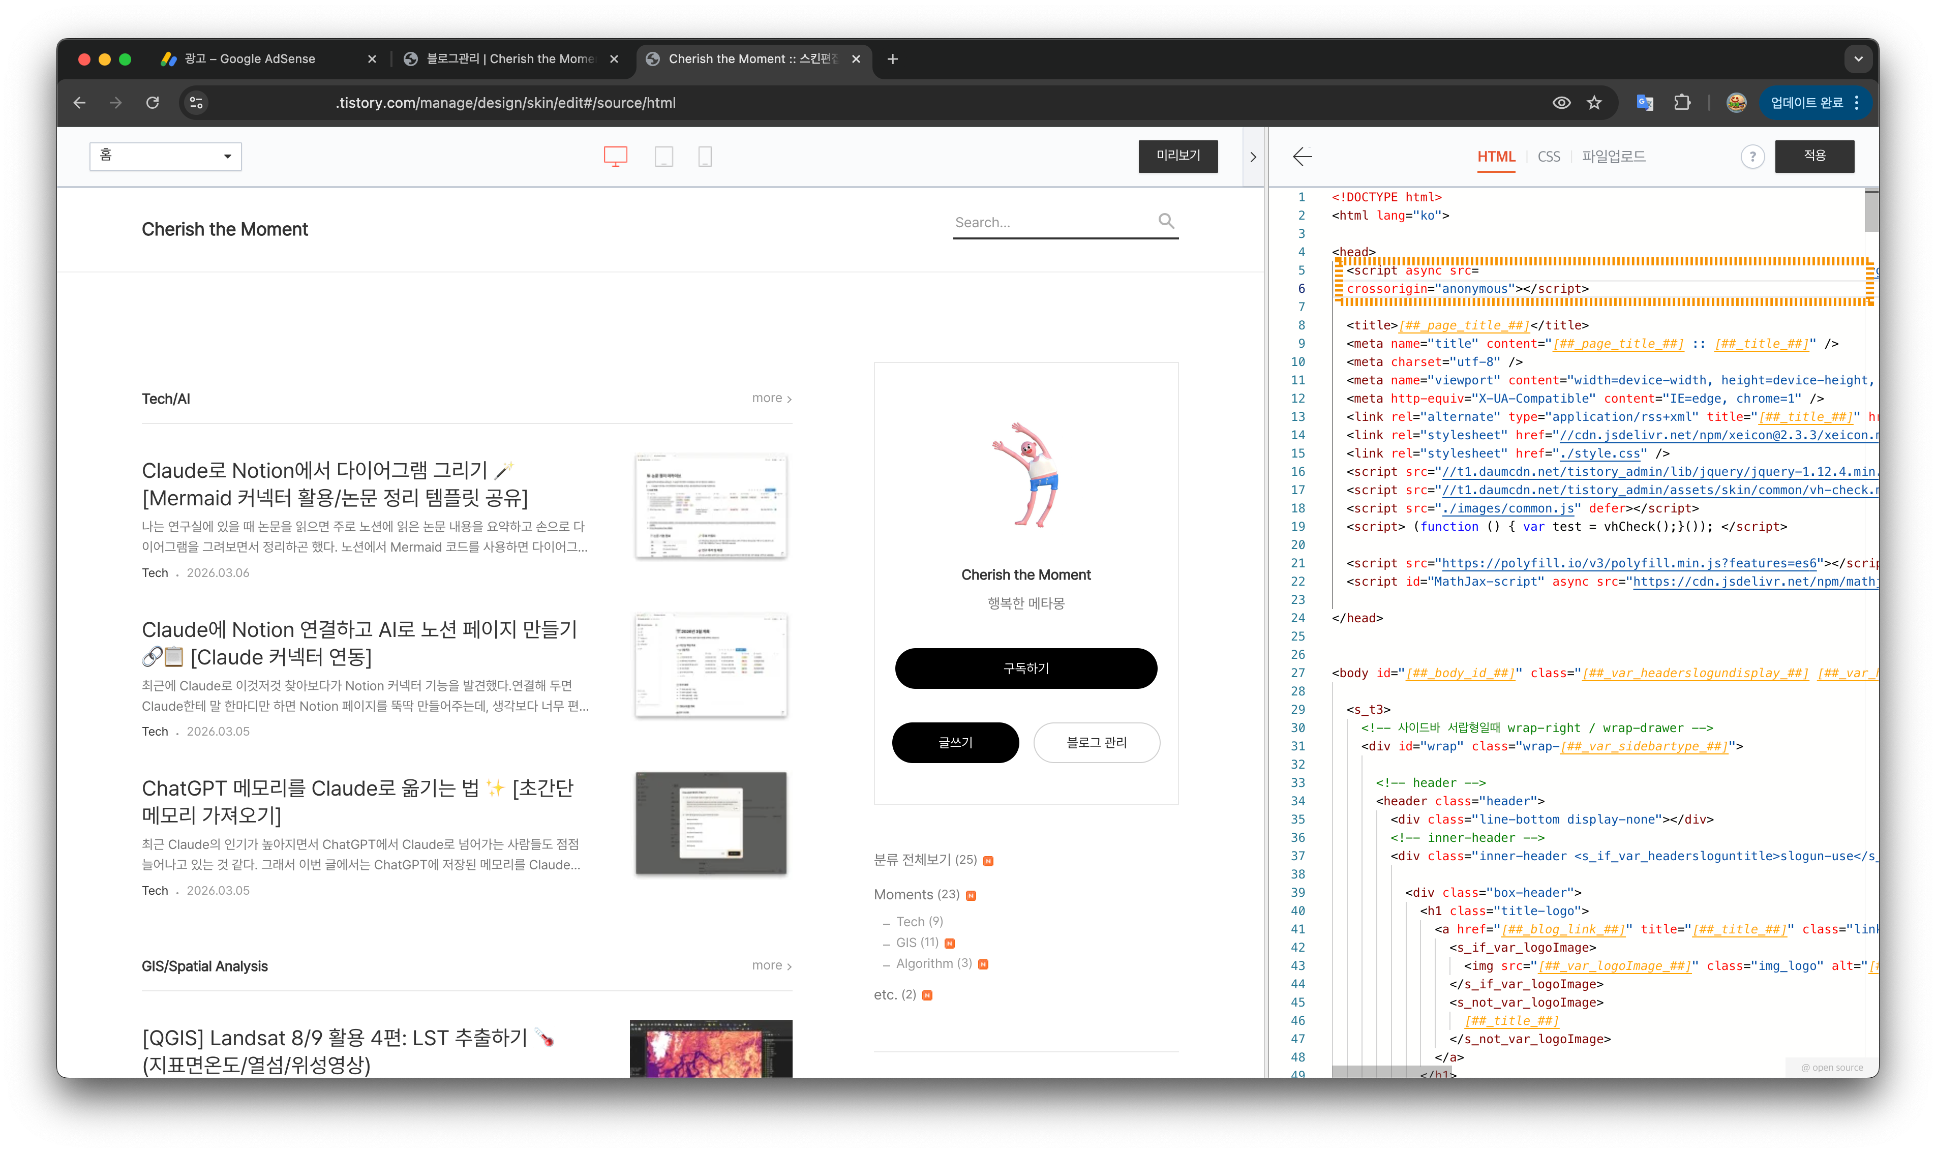This screenshot has height=1153, width=1936.
Task: Open thumbnail of Landsat LST post
Action: (711, 1048)
